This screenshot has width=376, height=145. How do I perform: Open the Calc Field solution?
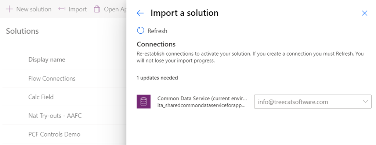click(x=41, y=97)
